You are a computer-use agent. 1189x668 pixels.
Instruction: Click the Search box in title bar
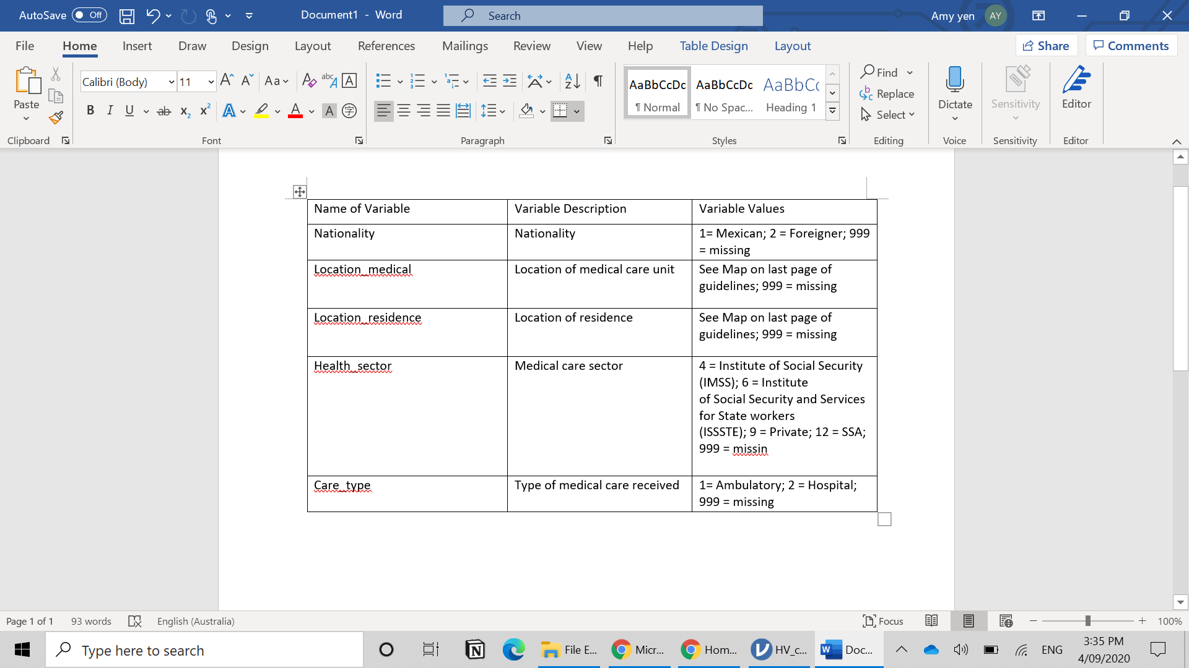[x=603, y=15]
